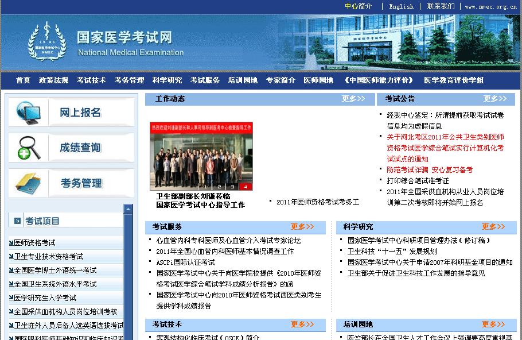Click the computer icon for 网上报名

coord(29,113)
